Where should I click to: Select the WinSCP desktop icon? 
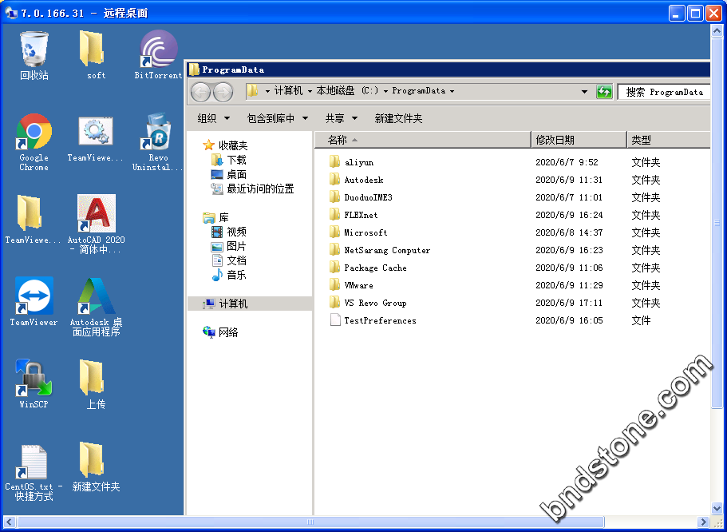[34, 379]
